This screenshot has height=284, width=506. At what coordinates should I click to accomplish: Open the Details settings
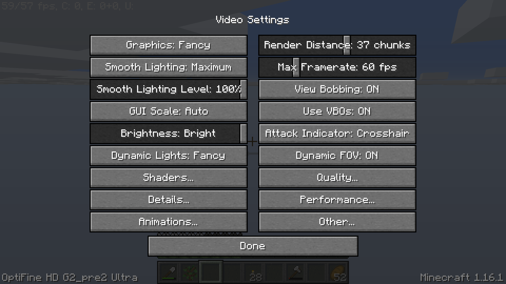point(169,200)
